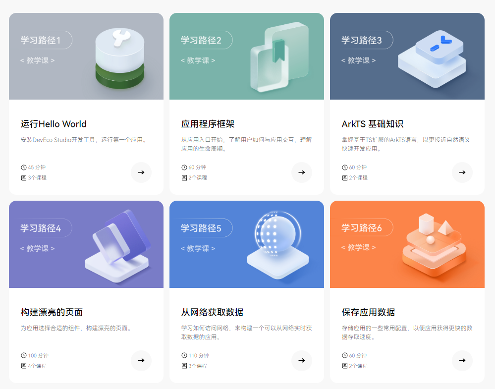Click the clock icon beside 100 分钟
The image size is (495, 389).
[x=24, y=355]
